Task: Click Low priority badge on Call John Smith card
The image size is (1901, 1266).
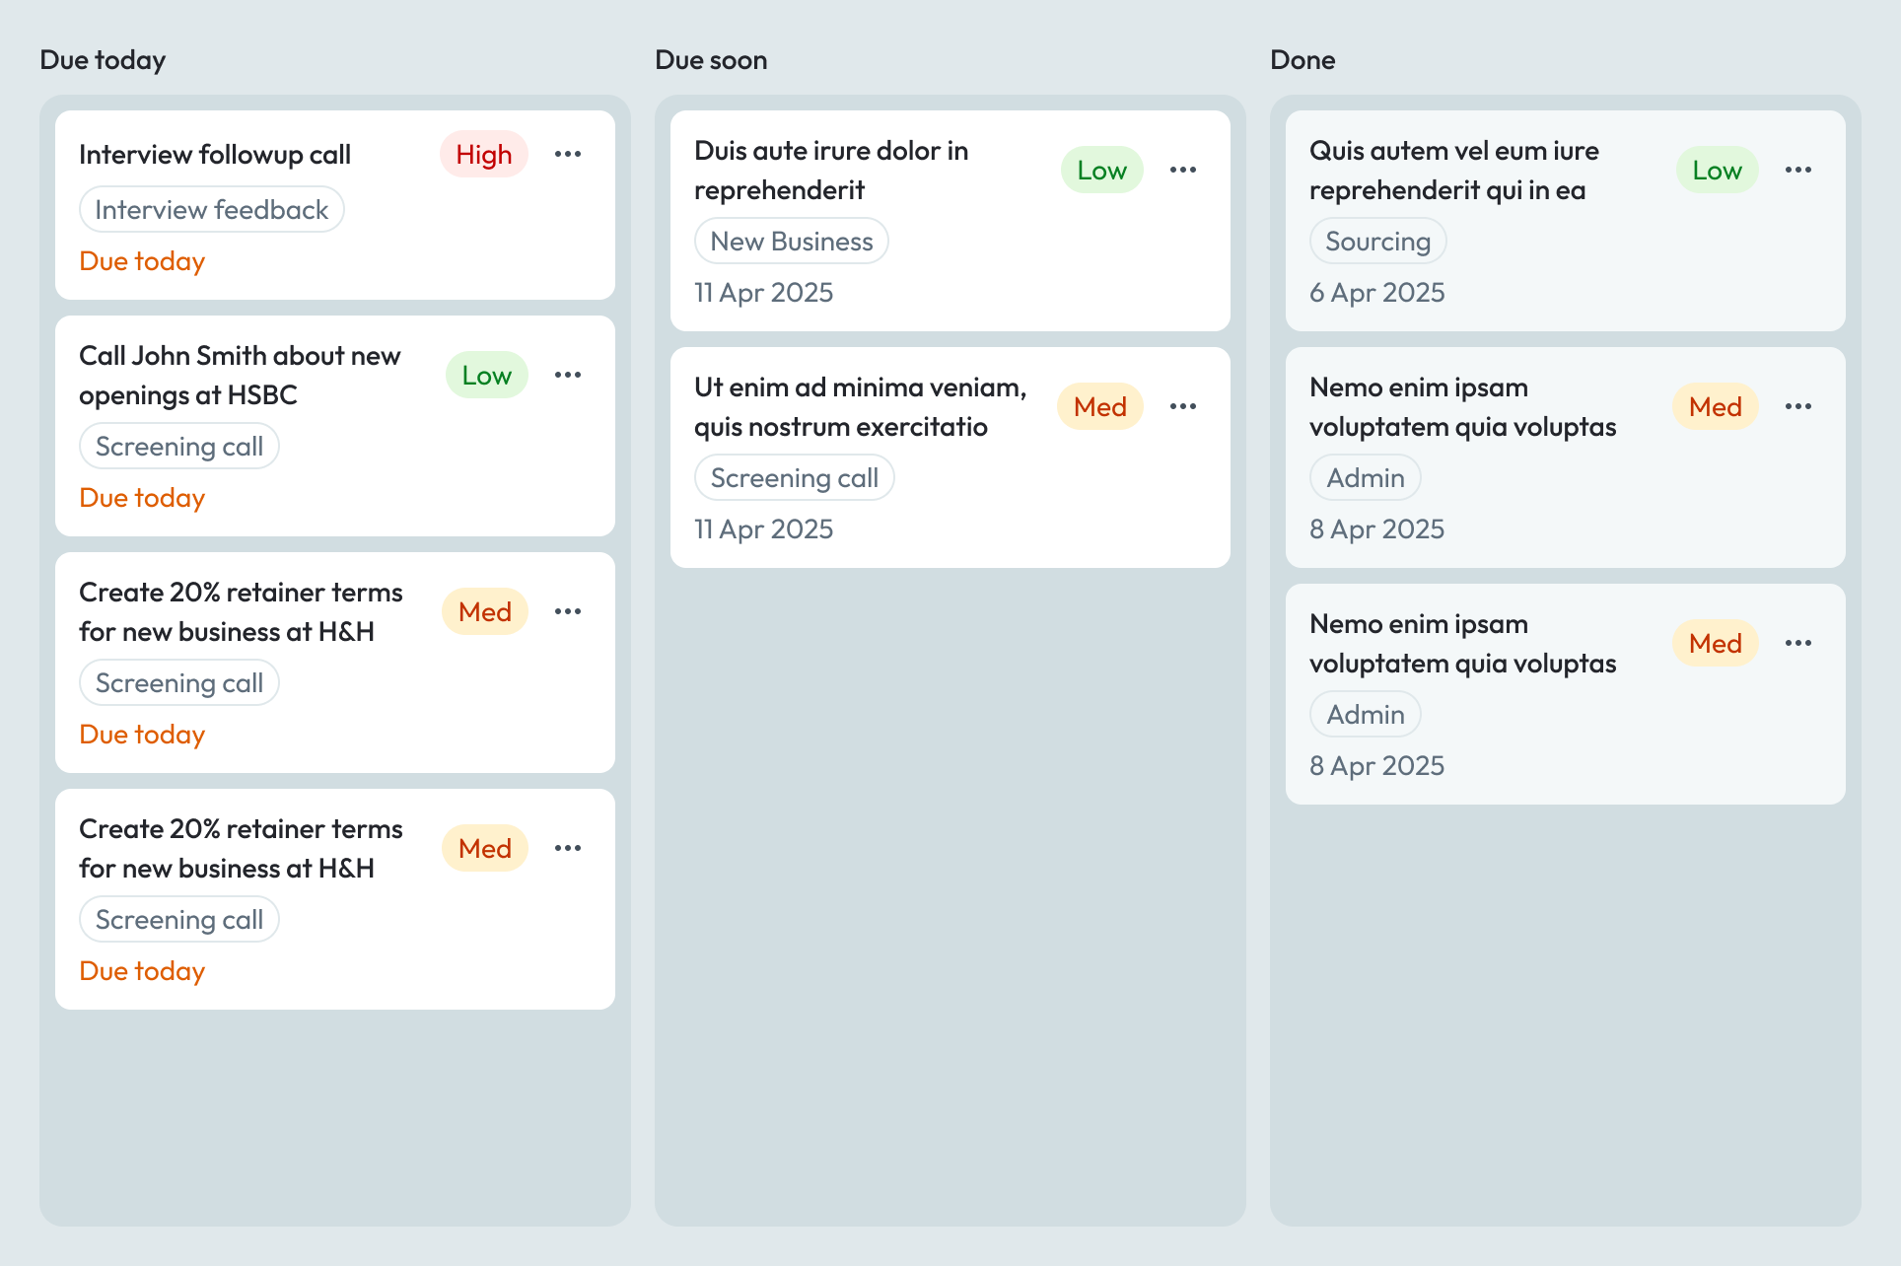Action: pyautogui.click(x=486, y=375)
